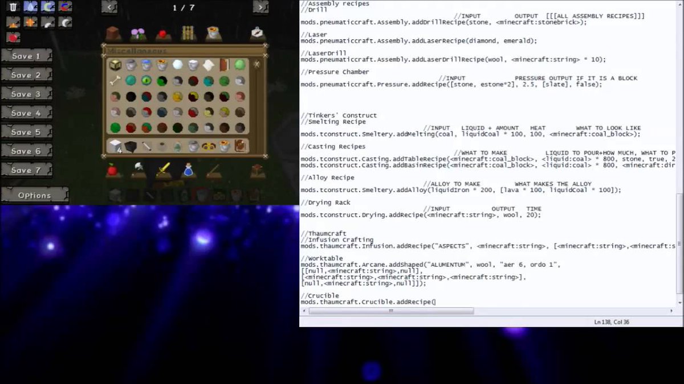The height and width of the screenshot is (384, 684).
Task: Click the sunrise time-set icon
Action: point(13,23)
